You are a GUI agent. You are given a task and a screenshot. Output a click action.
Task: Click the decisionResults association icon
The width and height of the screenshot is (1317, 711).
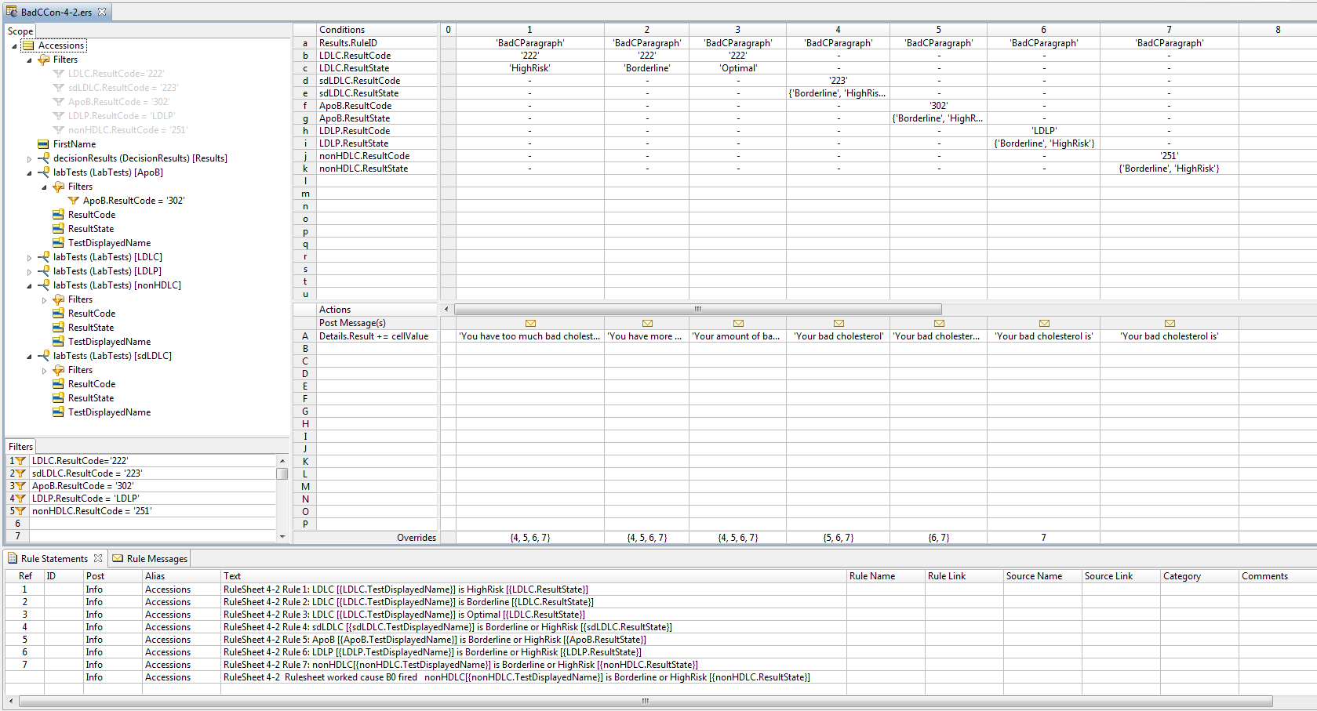click(x=44, y=158)
